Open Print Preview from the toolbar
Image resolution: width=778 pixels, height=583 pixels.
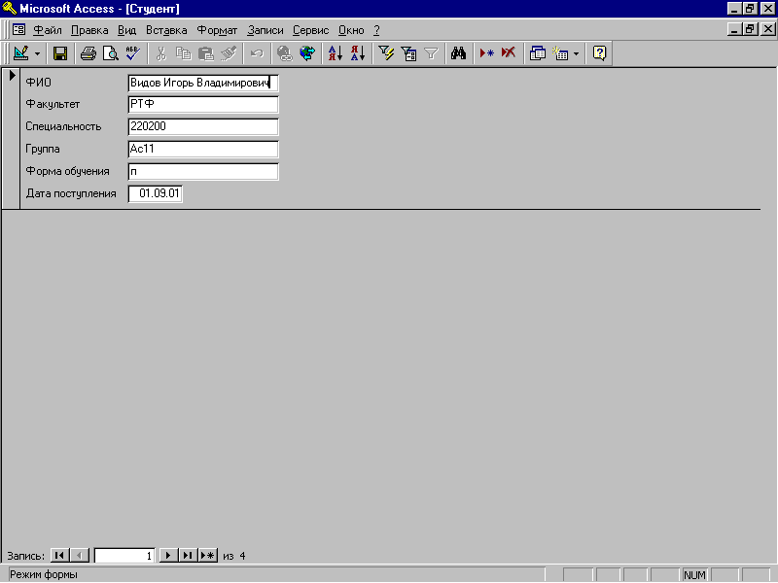pyautogui.click(x=110, y=53)
